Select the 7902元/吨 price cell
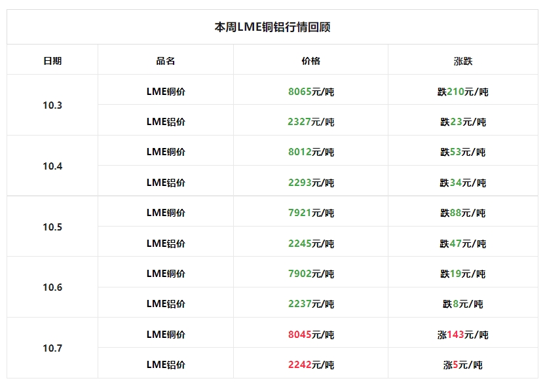 click(310, 274)
